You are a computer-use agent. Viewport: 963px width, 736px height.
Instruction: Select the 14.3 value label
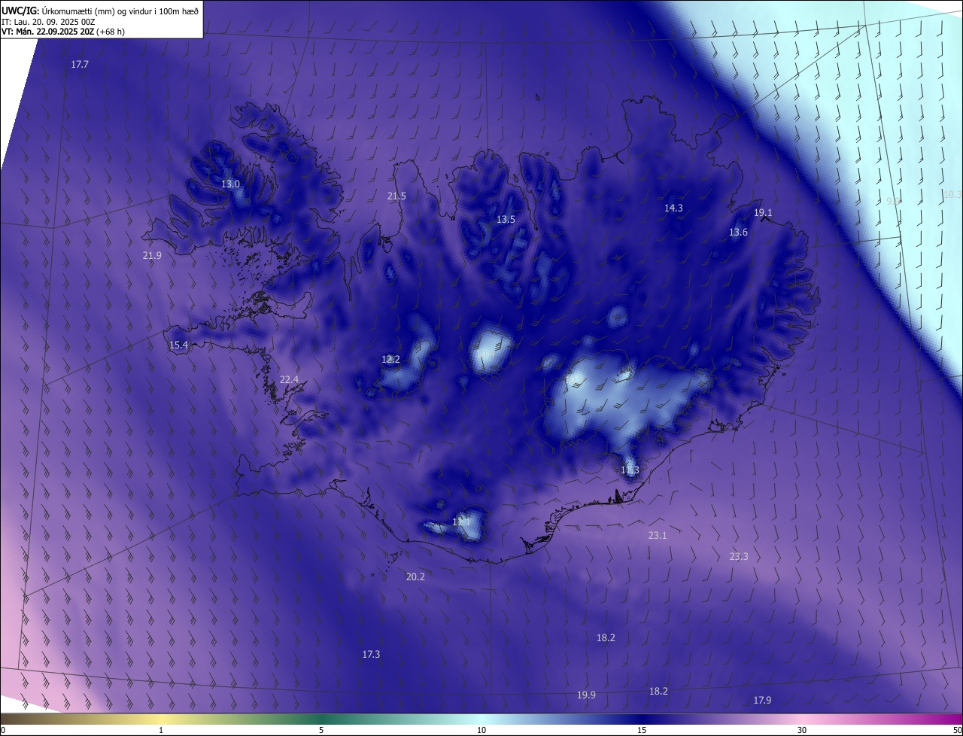point(673,208)
